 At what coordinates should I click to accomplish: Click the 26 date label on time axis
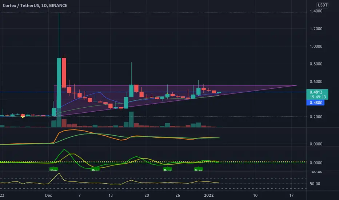pos(178,196)
